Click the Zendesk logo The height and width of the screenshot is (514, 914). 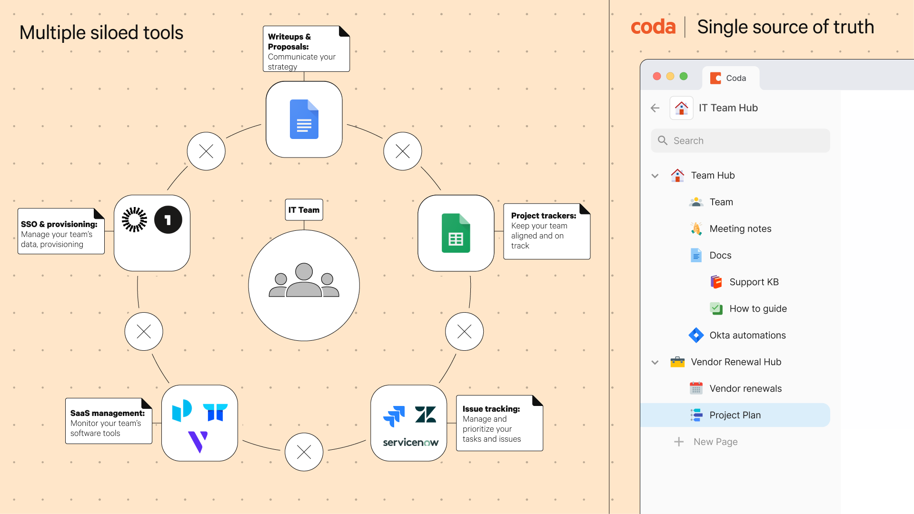pos(426,415)
